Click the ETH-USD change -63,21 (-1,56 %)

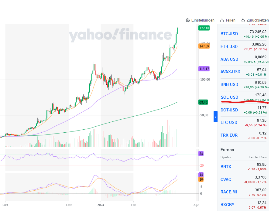[255, 49]
